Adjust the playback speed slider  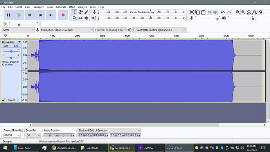coord(23,24)
